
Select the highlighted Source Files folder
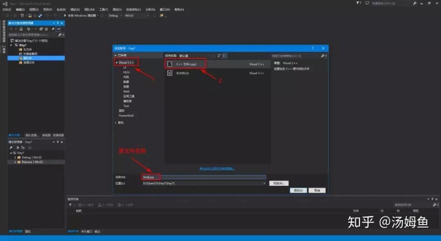tap(36, 58)
